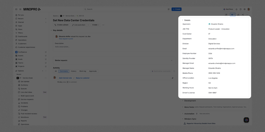Click the blue Create button in top bar

tap(176, 9)
